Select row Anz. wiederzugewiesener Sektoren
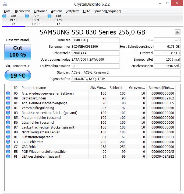This screenshot has width=184, height=194. [x=90, y=93]
